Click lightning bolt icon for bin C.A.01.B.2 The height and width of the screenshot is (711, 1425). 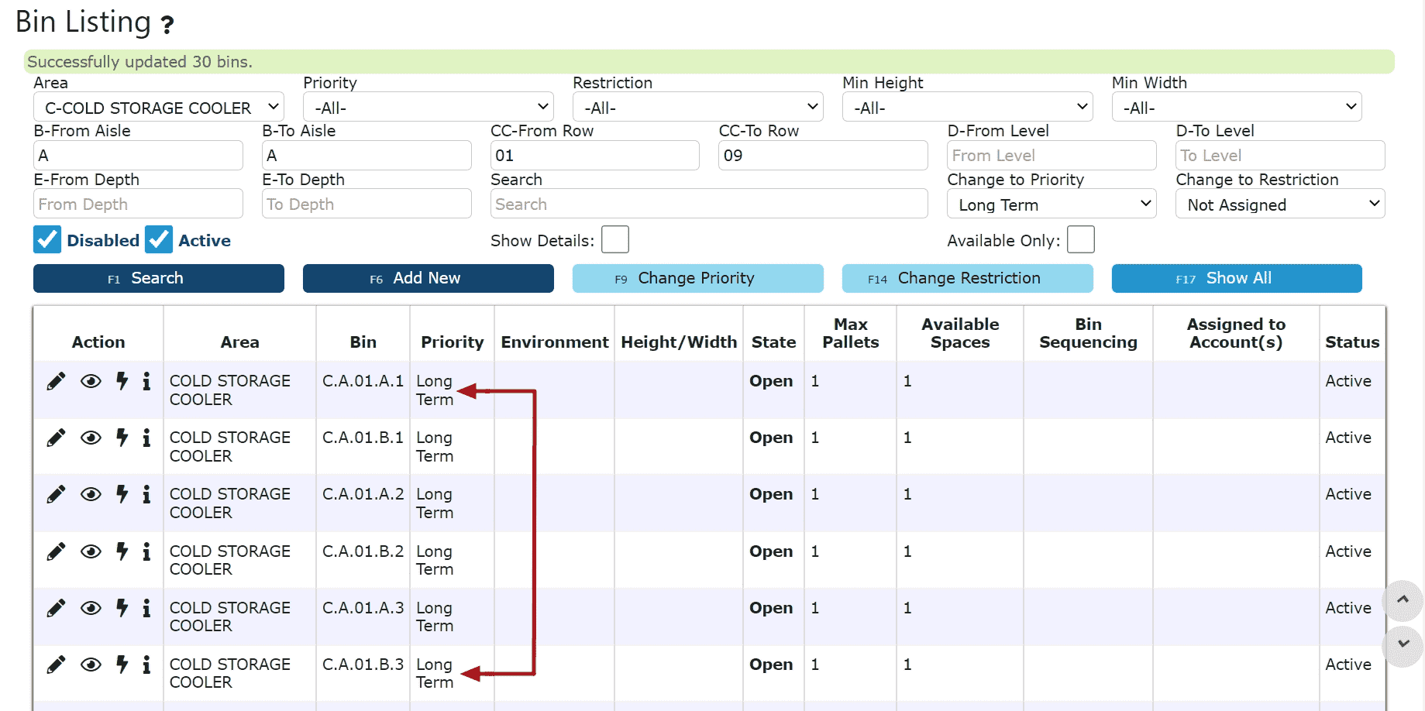(122, 551)
